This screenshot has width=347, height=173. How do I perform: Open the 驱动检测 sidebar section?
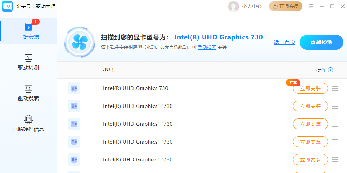28,62
